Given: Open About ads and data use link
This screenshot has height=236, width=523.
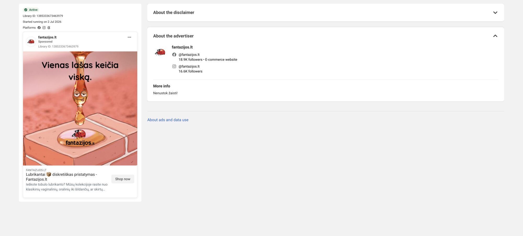Looking at the screenshot, I should point(168,120).
